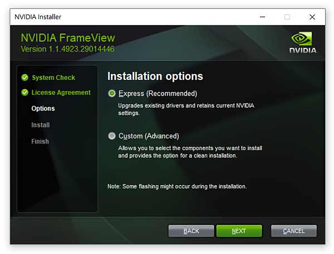
Task: Click the Custom option description text
Action: pyautogui.click(x=190, y=152)
